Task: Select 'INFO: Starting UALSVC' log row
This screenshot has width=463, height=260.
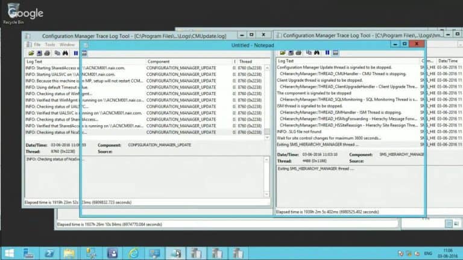Action: coord(145,74)
